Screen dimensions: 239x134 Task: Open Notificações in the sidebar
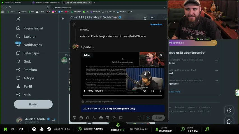coord(29,45)
